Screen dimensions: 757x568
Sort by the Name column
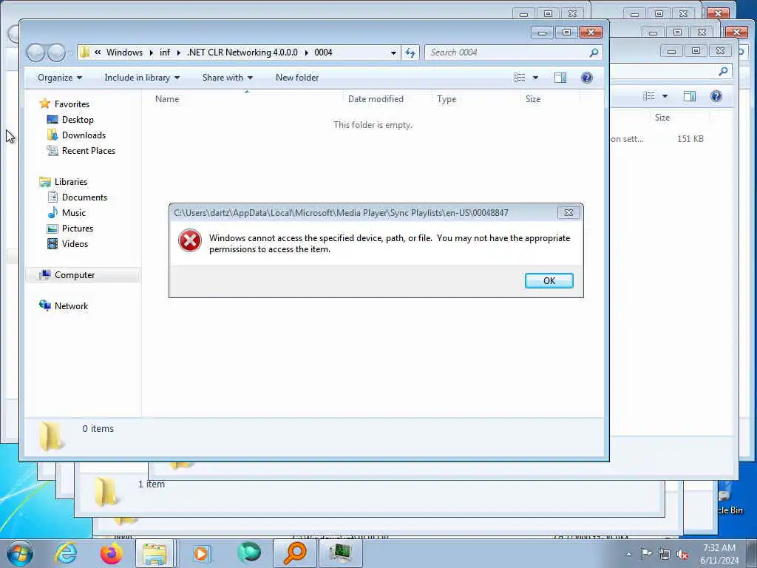tap(167, 99)
